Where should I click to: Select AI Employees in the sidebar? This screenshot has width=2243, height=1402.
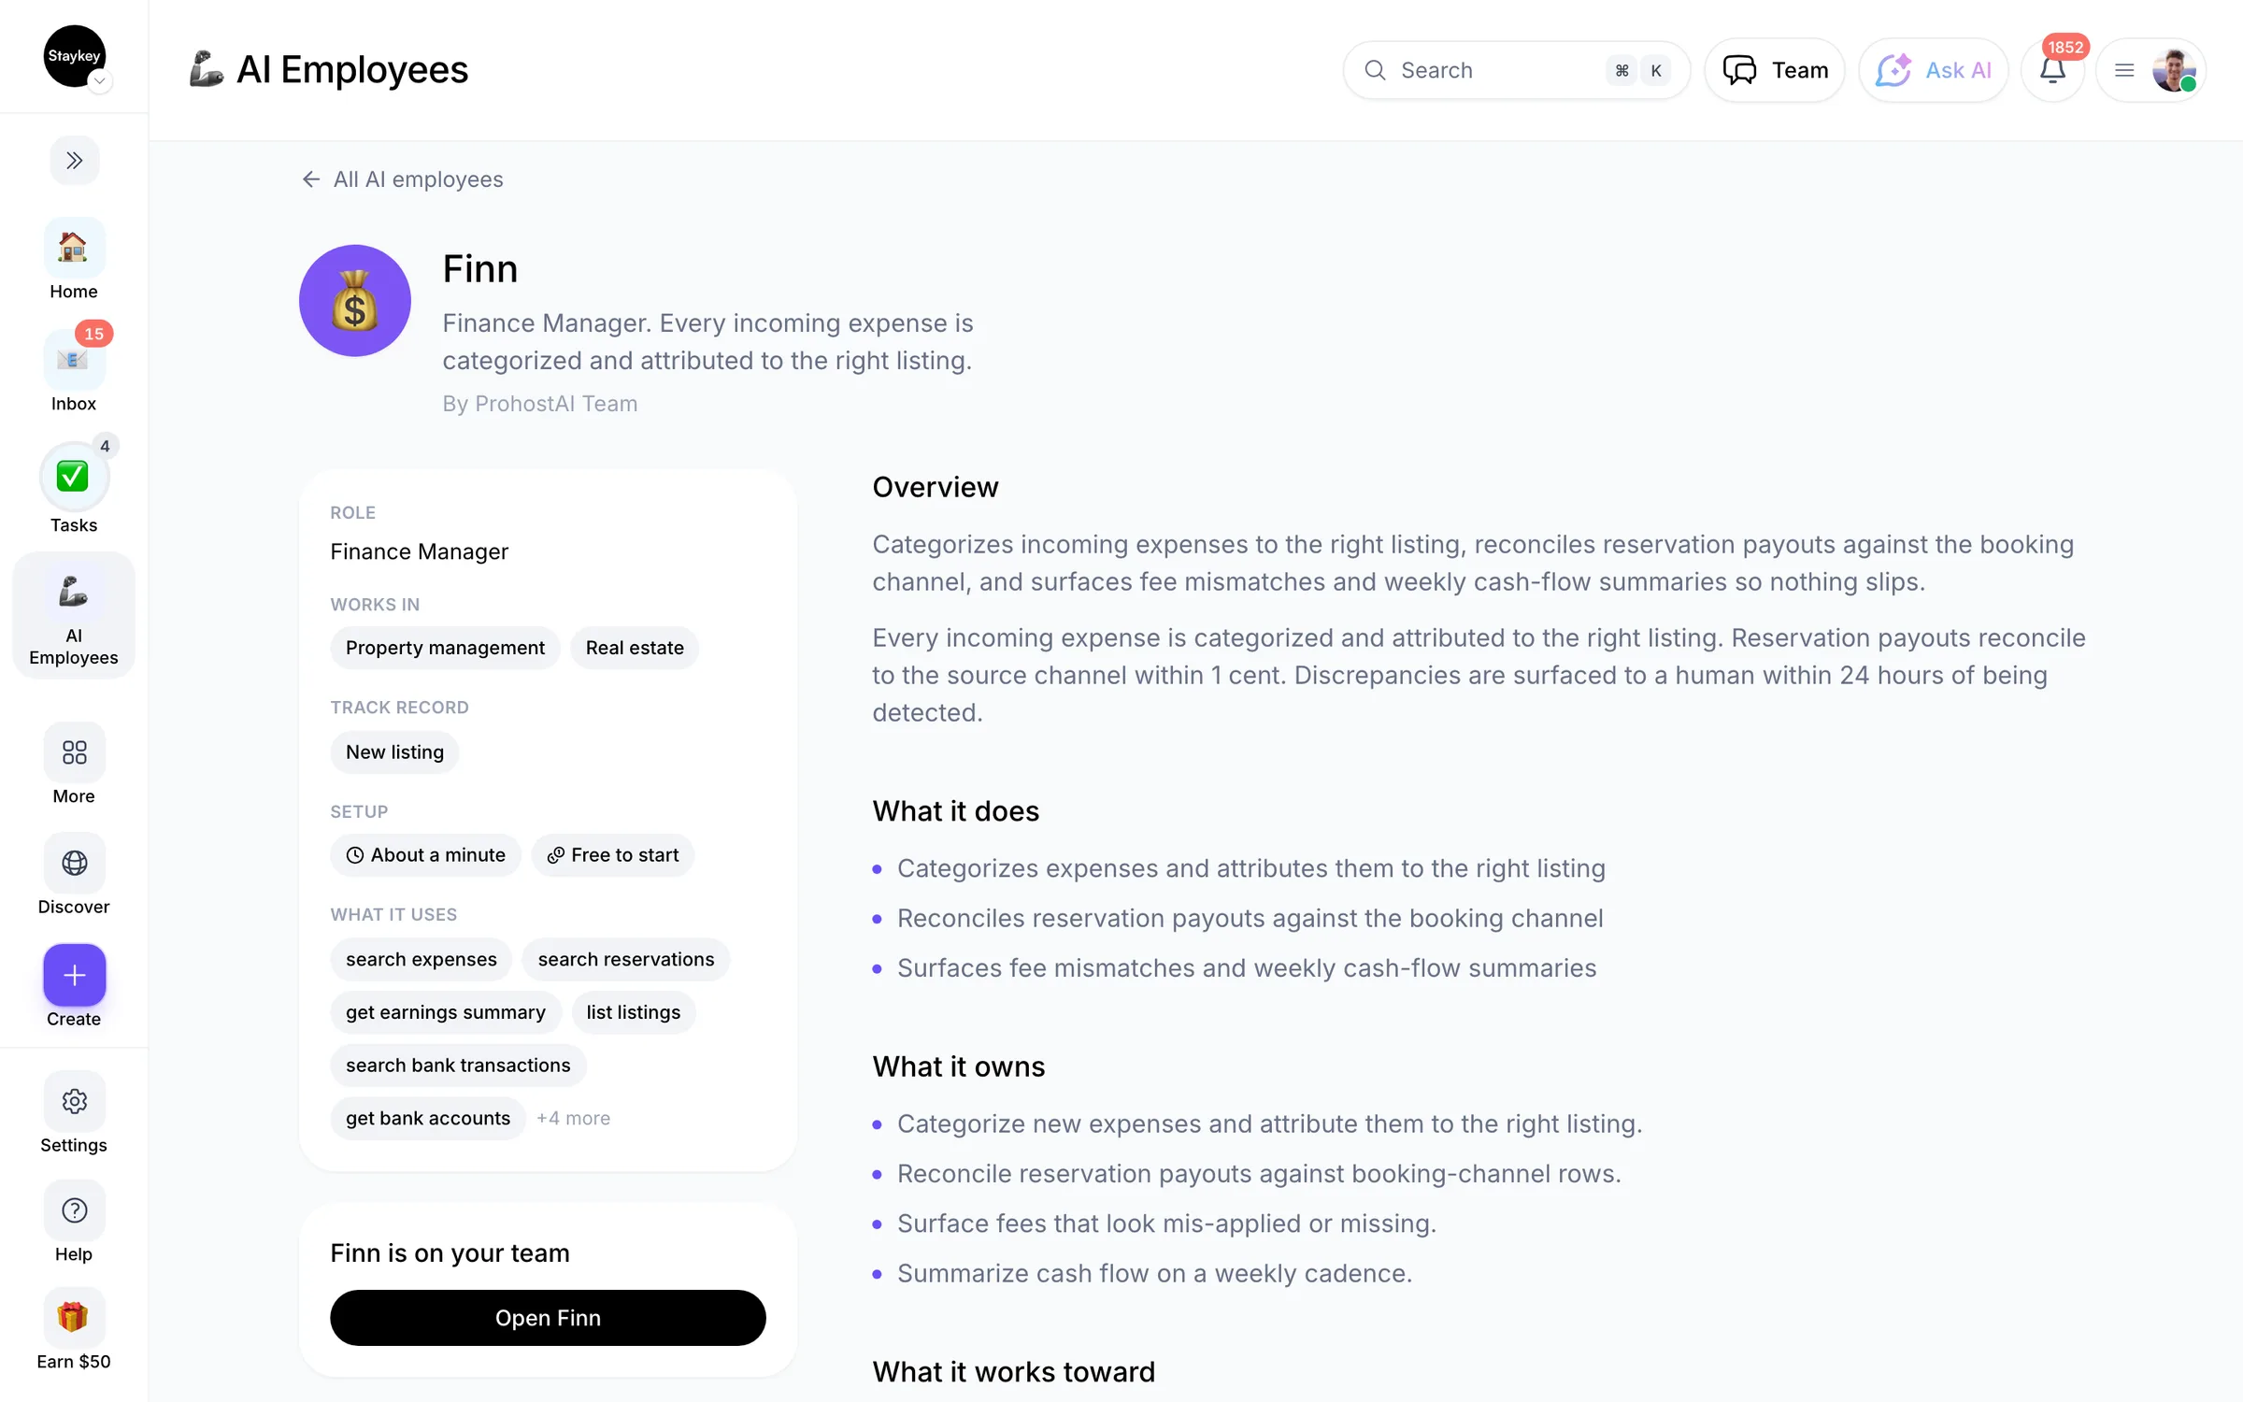tap(74, 615)
